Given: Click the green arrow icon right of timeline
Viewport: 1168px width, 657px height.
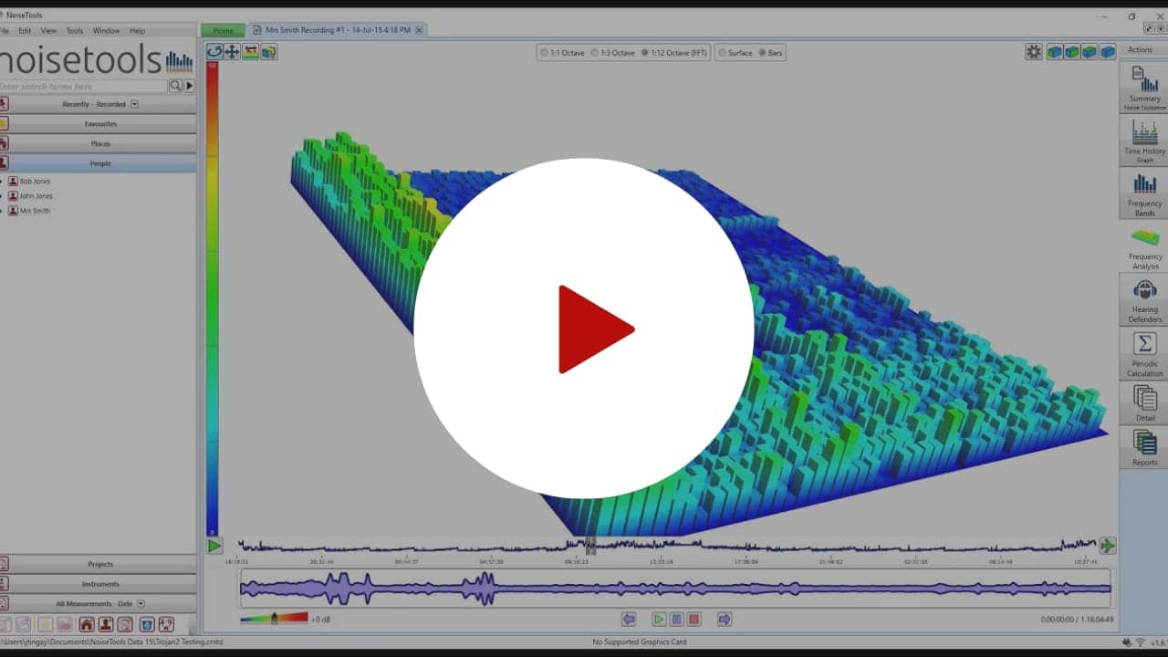Looking at the screenshot, I should pyautogui.click(x=1107, y=546).
